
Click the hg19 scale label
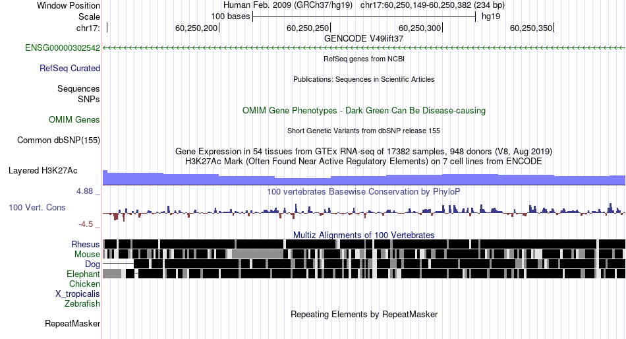coord(491,16)
